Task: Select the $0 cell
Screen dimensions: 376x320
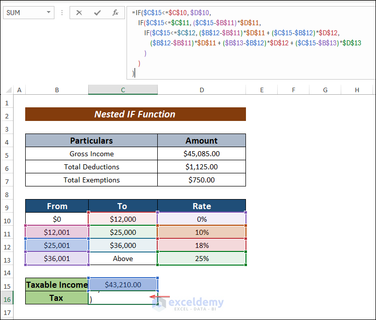Action: click(x=57, y=219)
